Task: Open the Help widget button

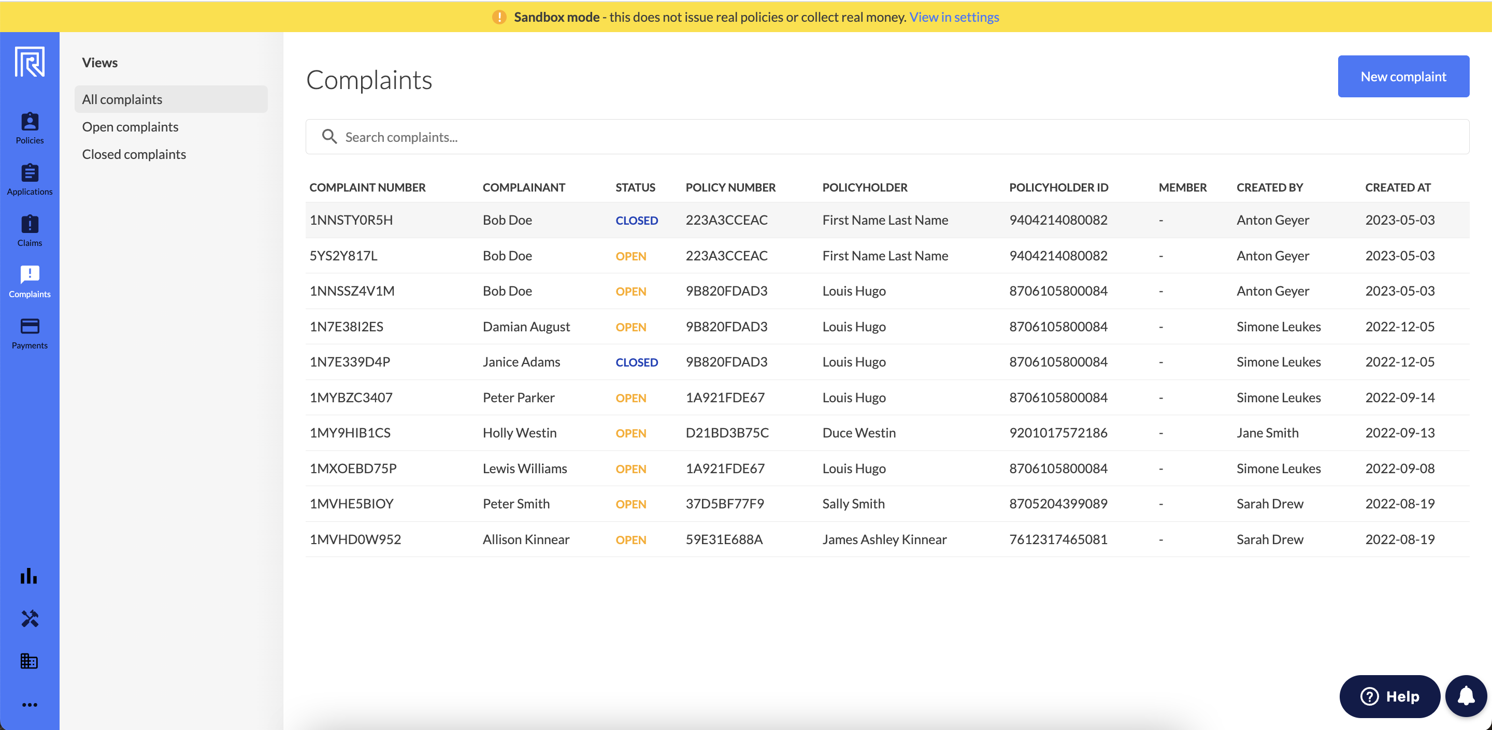Action: coord(1389,696)
